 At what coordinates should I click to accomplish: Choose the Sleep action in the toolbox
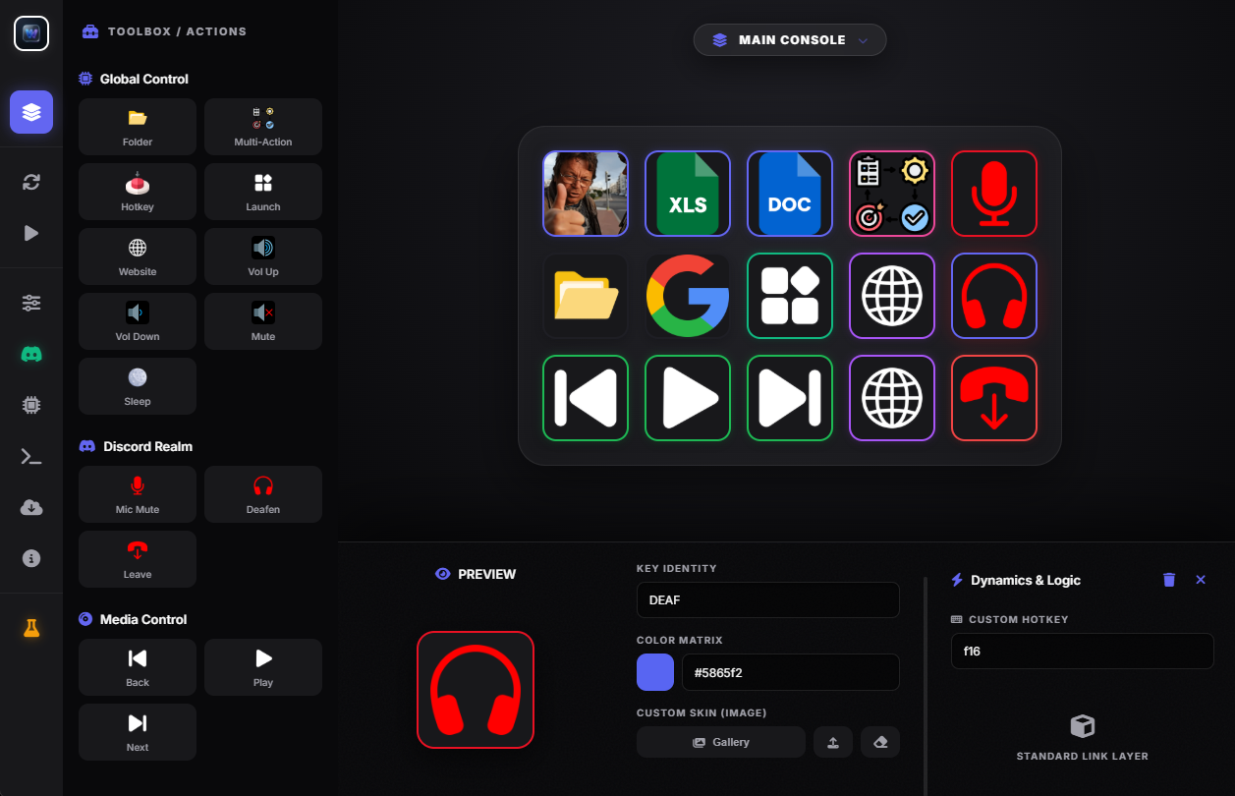tap(138, 386)
